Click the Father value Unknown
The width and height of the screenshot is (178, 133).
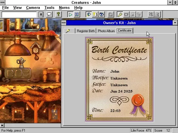(119, 85)
